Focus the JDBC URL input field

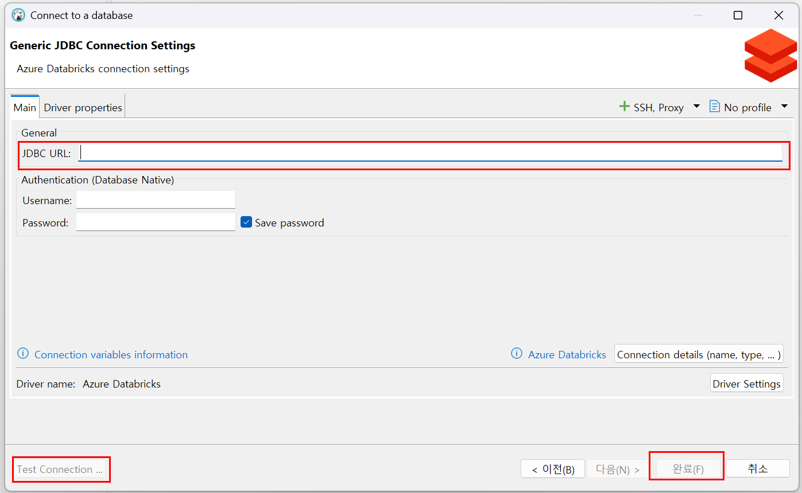(x=430, y=152)
